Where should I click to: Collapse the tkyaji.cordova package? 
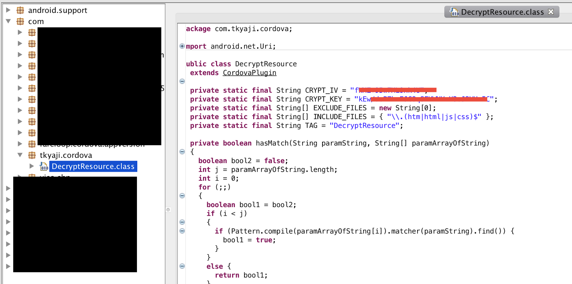tap(20, 155)
